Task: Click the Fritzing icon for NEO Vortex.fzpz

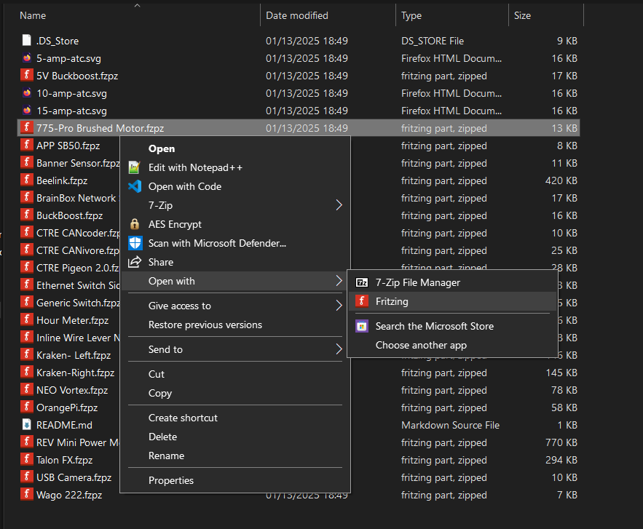Action: [27, 390]
